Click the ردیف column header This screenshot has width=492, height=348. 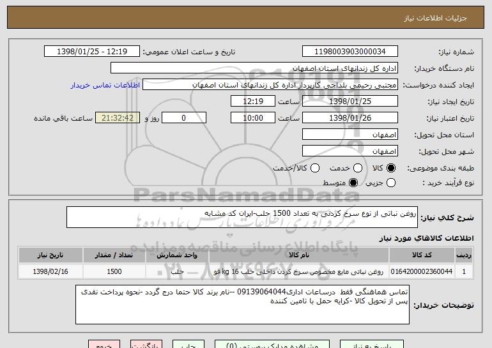[464, 255]
